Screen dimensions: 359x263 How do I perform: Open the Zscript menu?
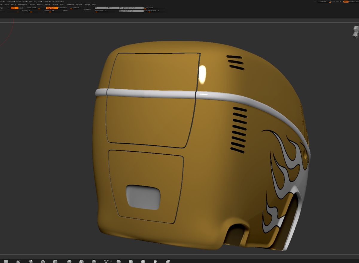coord(87,5)
